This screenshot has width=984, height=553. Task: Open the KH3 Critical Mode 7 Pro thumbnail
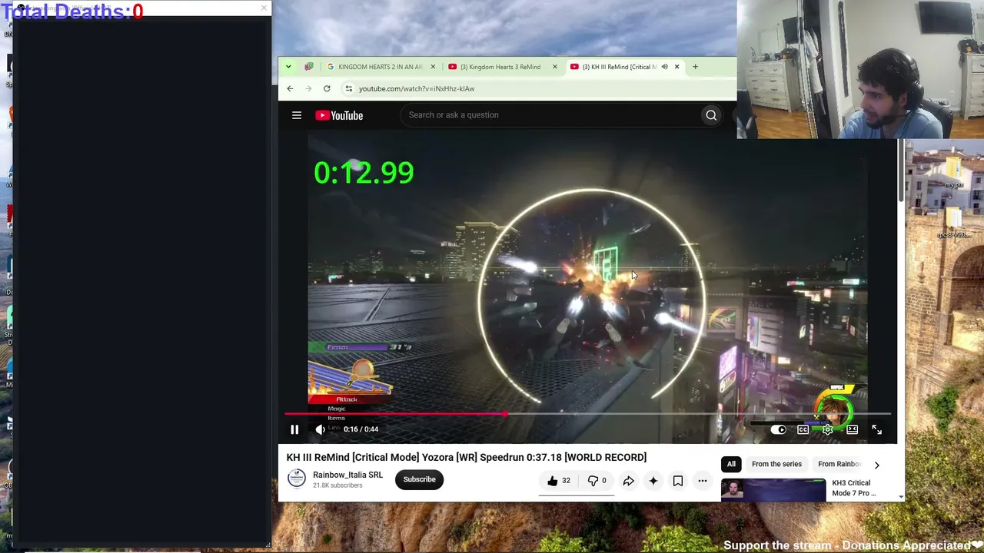pyautogui.click(x=773, y=489)
